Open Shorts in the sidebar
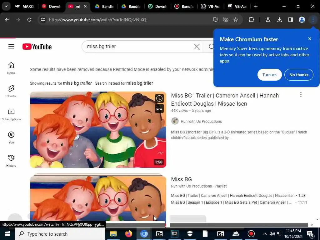The image size is (320, 240). (x=11, y=91)
